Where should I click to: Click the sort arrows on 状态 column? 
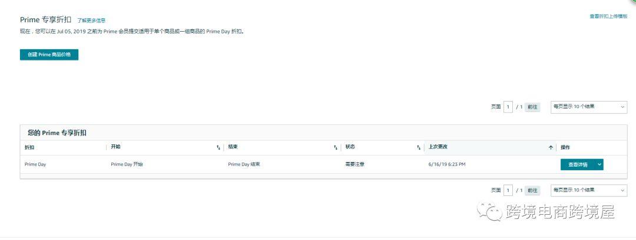(419, 148)
